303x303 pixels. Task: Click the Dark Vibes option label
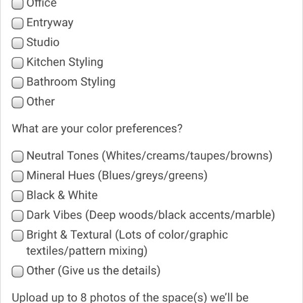coord(150,215)
